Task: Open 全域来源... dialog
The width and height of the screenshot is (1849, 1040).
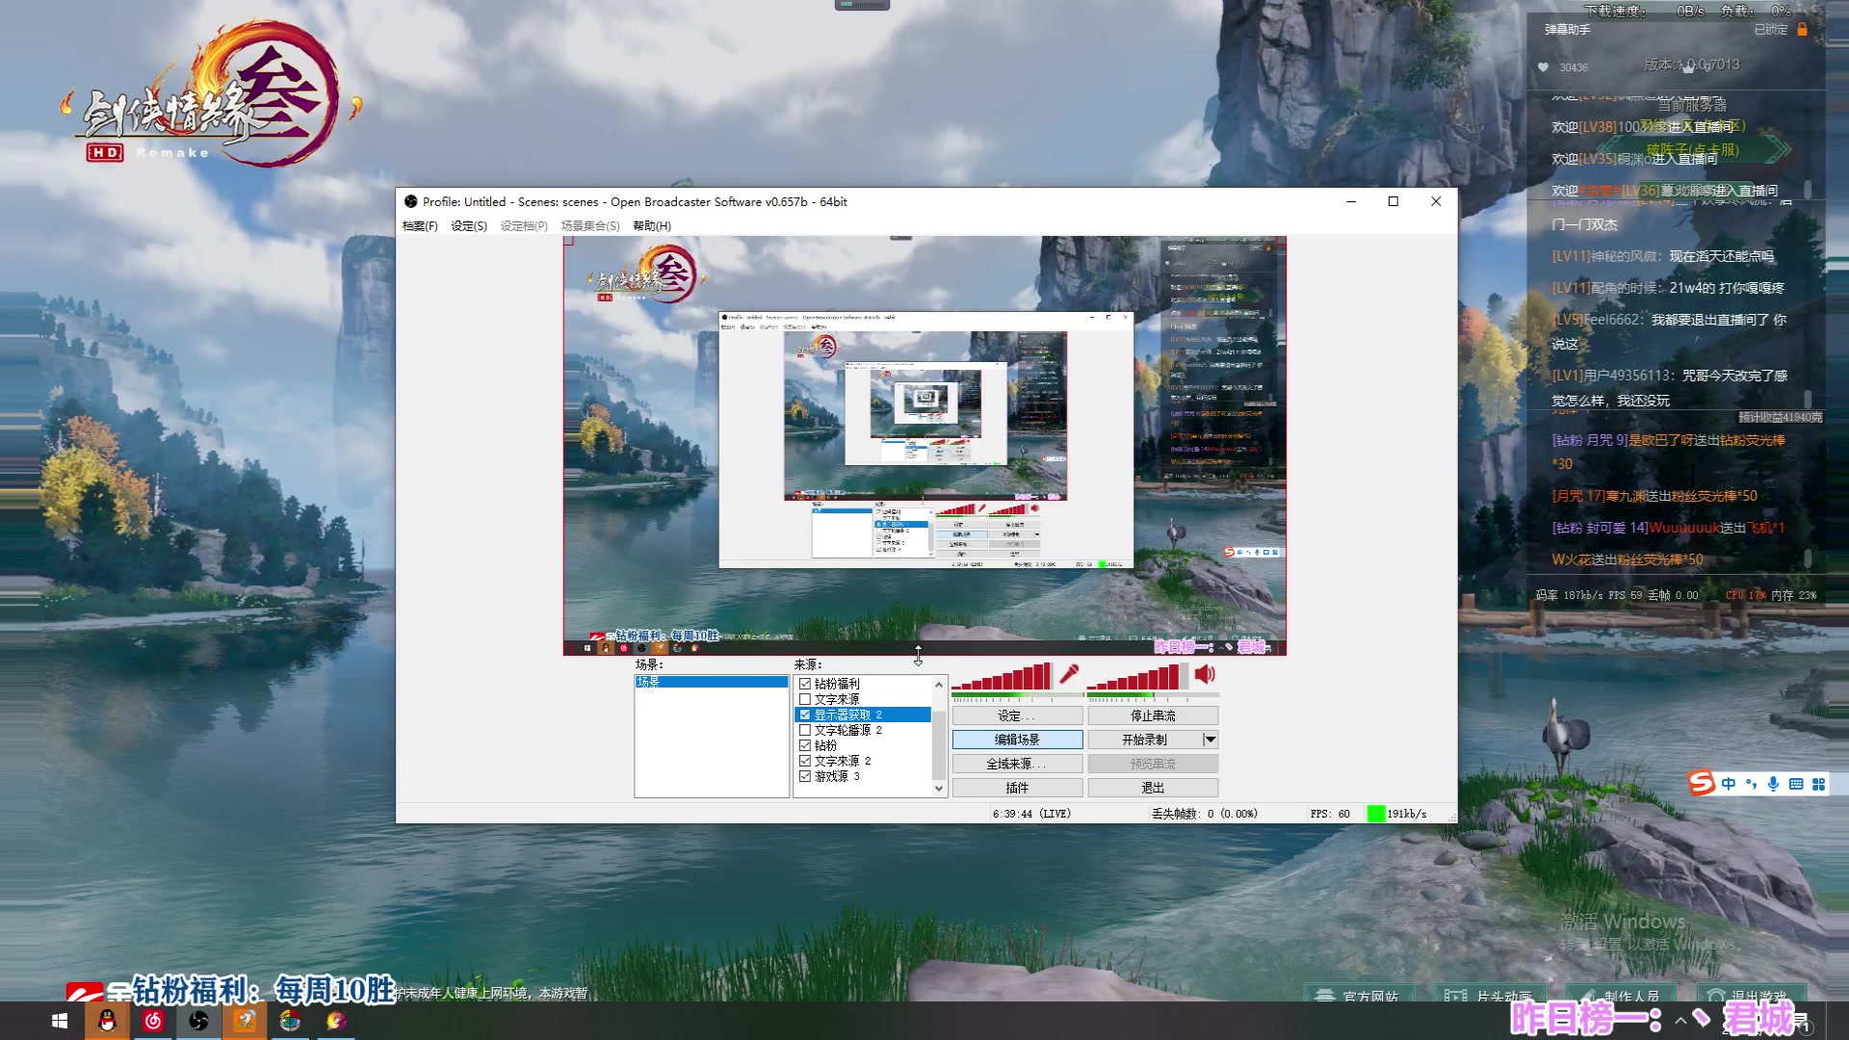Action: pos(1017,764)
